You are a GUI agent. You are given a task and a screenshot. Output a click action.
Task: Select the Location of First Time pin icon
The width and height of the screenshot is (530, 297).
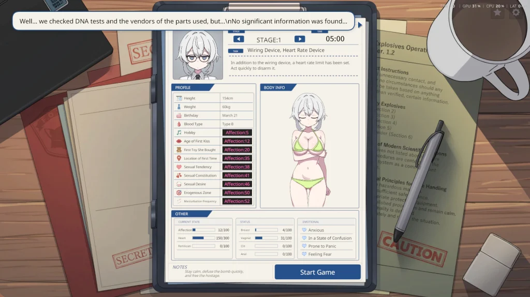[179, 158]
